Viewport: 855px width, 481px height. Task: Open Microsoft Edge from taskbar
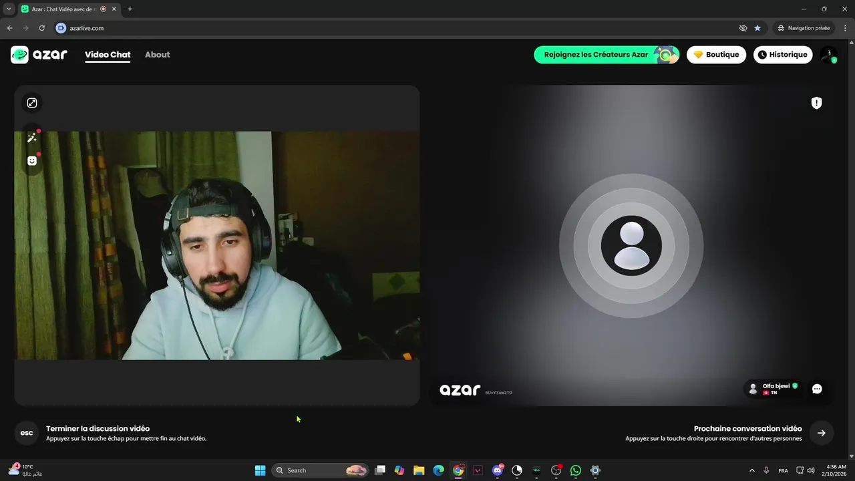pos(438,470)
